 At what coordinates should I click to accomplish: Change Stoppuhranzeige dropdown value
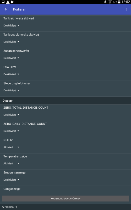[x=11, y=180]
